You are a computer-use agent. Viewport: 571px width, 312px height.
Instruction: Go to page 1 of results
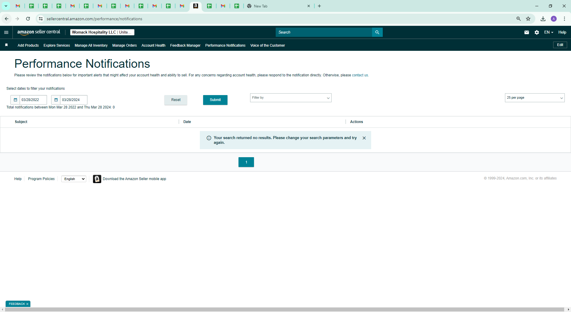coord(246,162)
